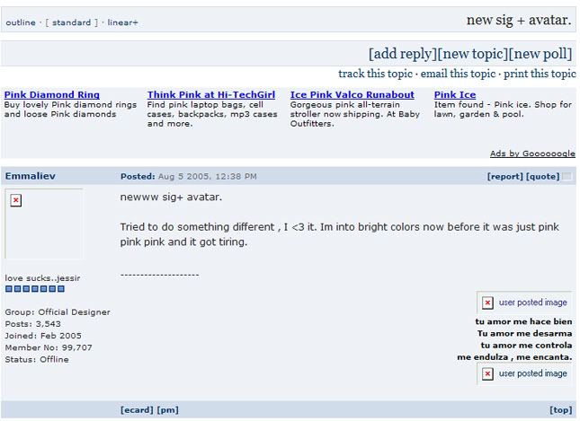The width and height of the screenshot is (580, 421).
Task: Send a pm to Emmaliev
Action: (167, 410)
